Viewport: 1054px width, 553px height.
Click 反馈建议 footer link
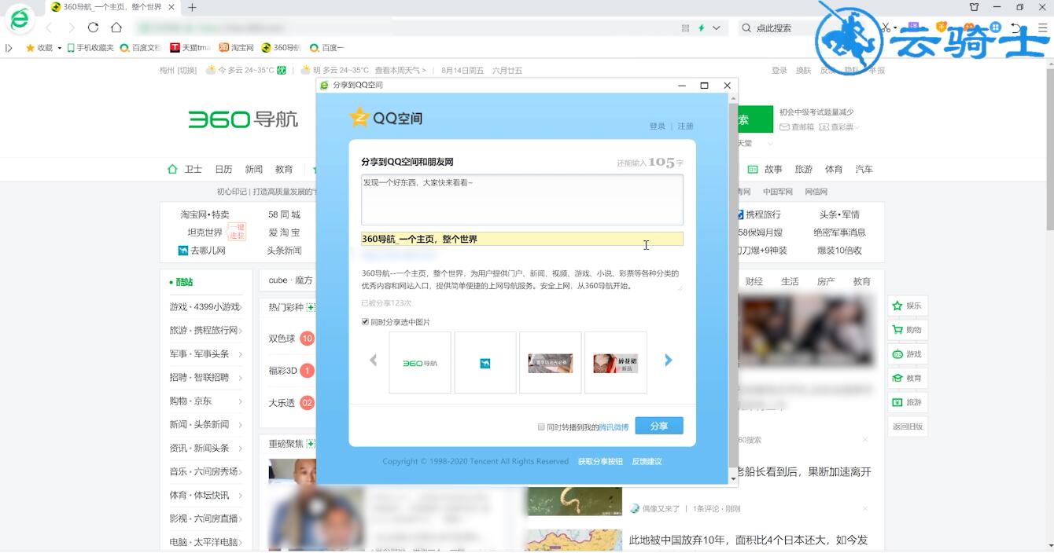click(x=647, y=462)
